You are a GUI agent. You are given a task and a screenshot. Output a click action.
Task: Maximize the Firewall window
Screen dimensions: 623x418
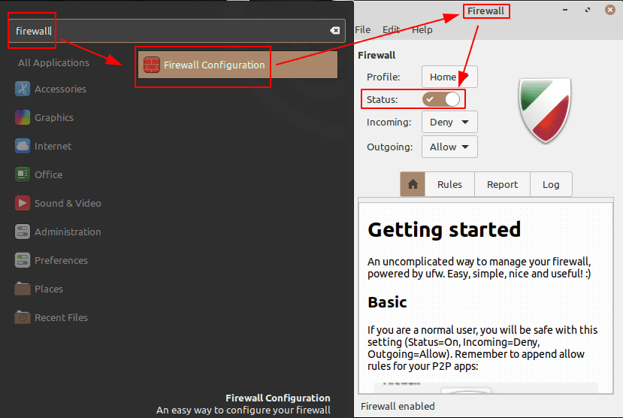[587, 10]
